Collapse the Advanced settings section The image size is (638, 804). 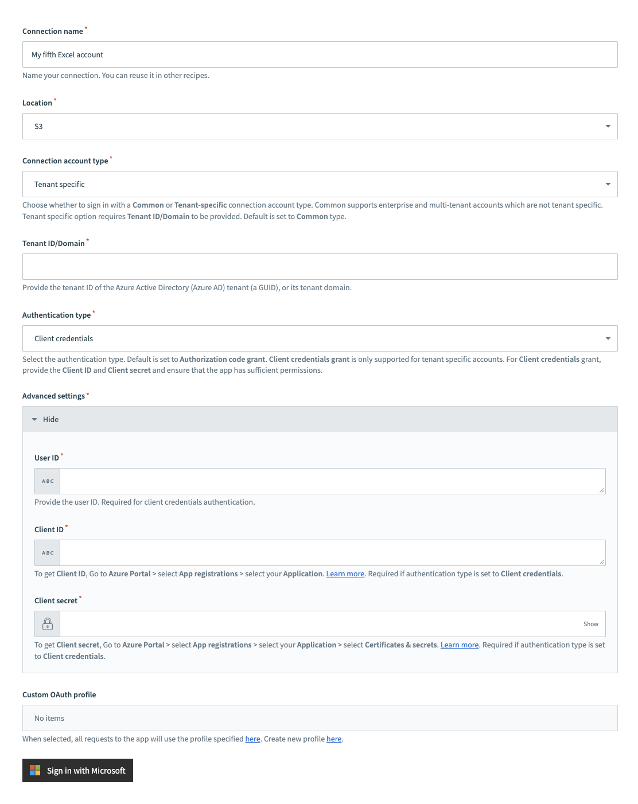[x=50, y=419]
